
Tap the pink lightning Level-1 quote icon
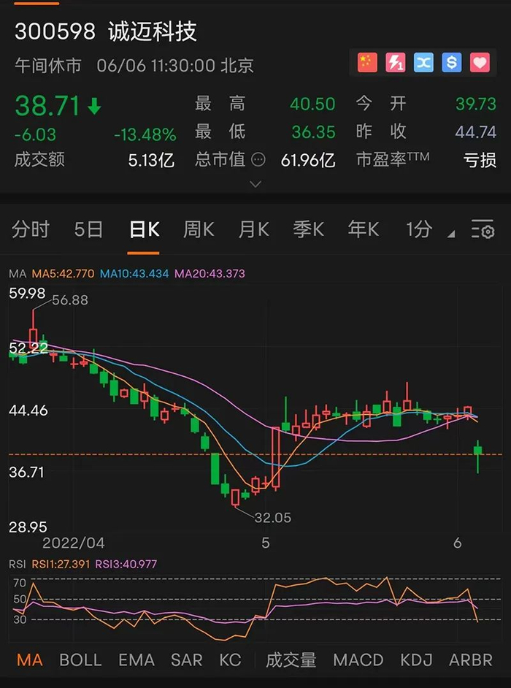395,63
